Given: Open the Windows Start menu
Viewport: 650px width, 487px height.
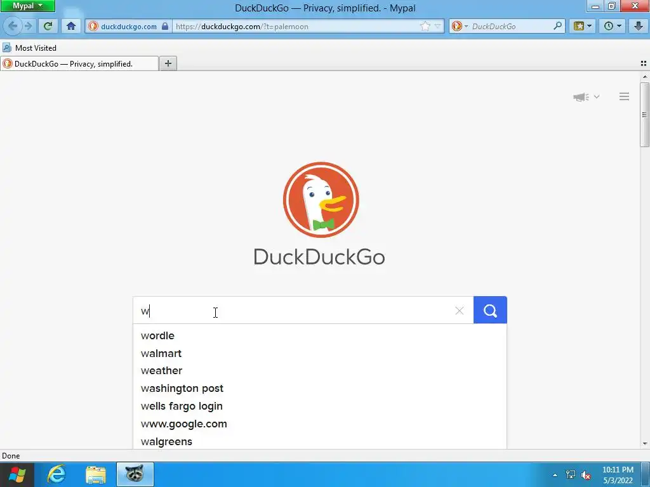Looking at the screenshot, I should pos(17,474).
